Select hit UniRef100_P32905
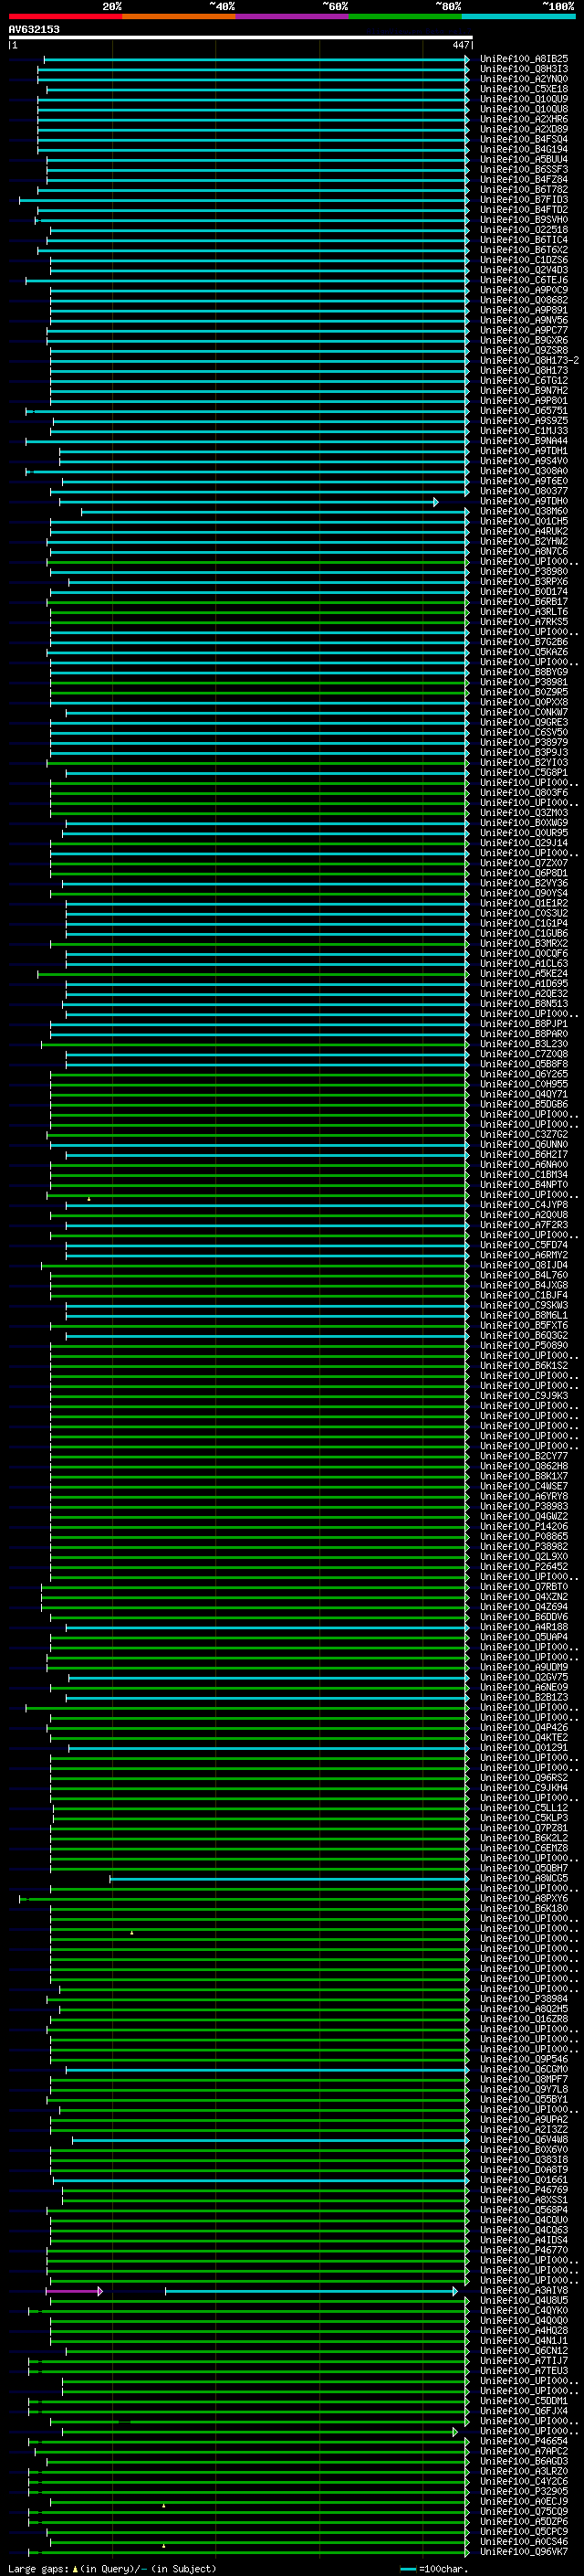584x2576 pixels. coord(524,2491)
